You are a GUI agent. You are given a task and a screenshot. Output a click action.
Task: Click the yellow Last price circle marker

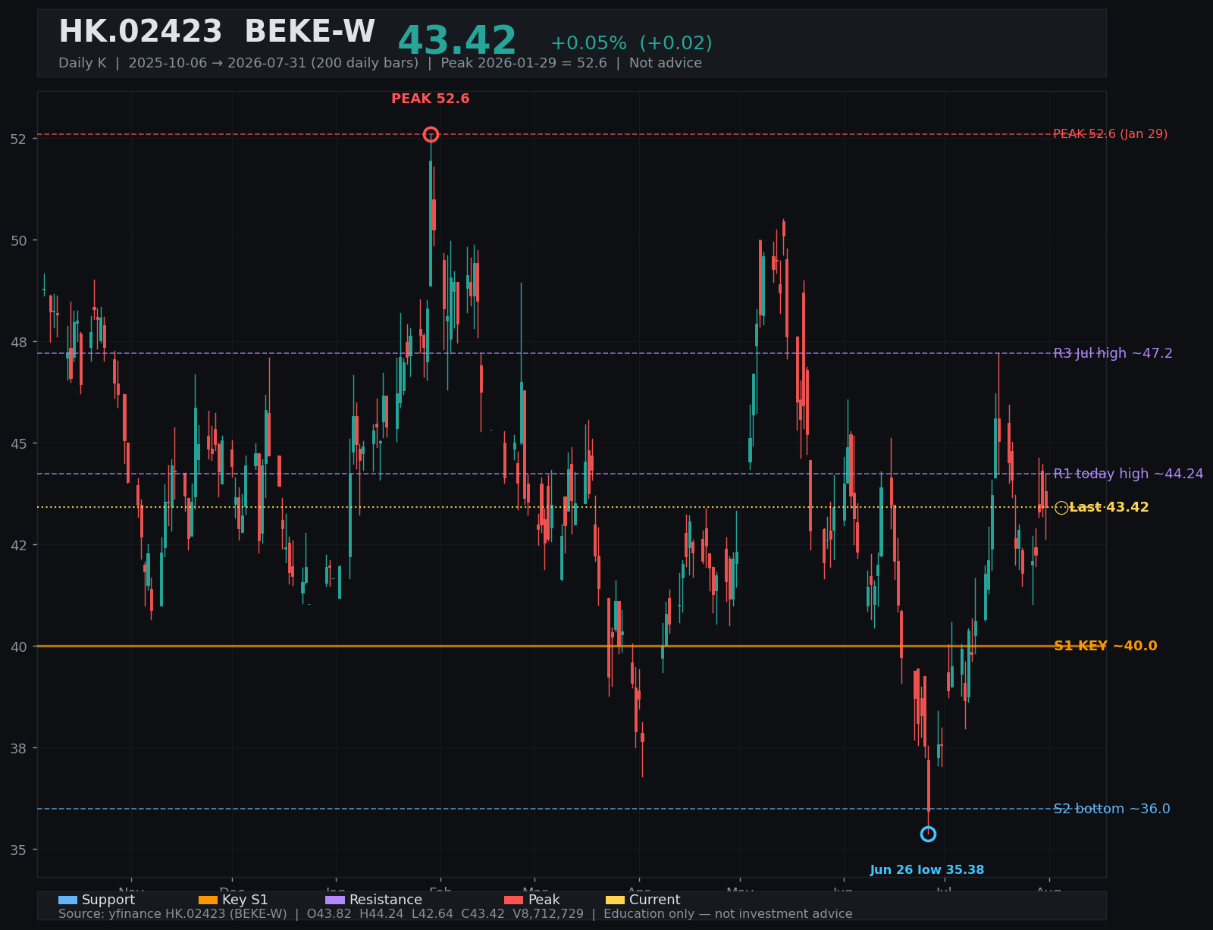pos(1061,508)
